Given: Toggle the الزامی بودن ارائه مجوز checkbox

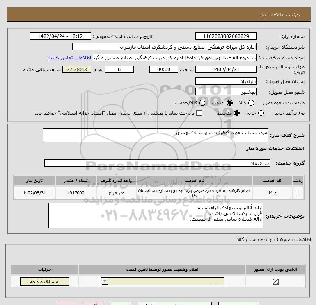Looking at the screenshot, I should tap(275, 282).
